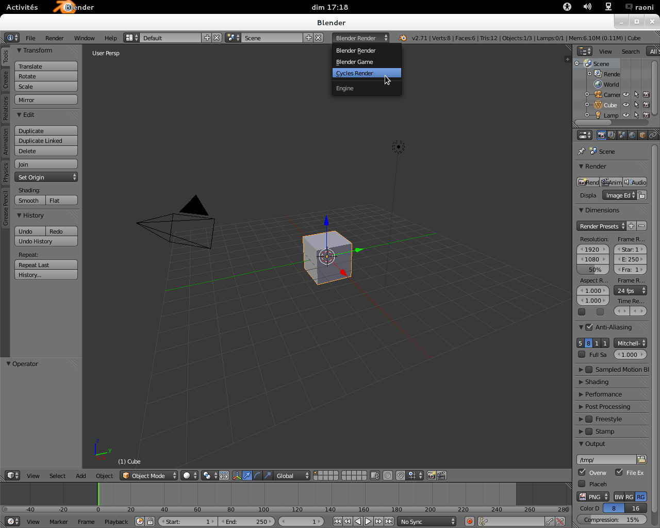Open the PNG file format dropdown
The height and width of the screenshot is (528, 660).
(593, 497)
